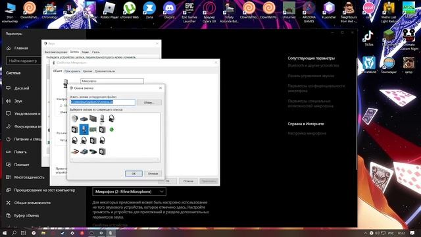The width and height of the screenshot is (421, 237).
Task: Open Панель управления звуком link
Action: (x=311, y=76)
